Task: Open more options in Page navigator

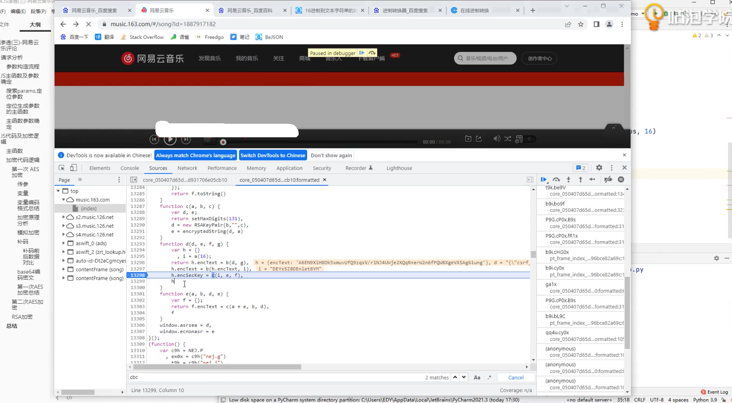Action: coord(119,180)
